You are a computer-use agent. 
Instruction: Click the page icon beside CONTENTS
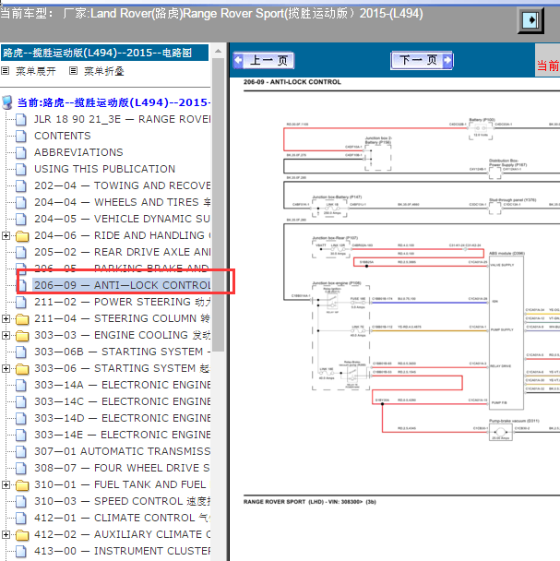(x=21, y=136)
